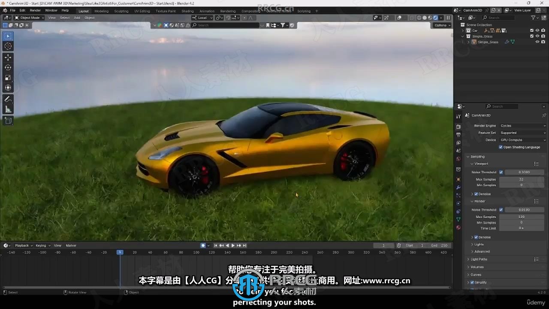Open the viewport Add menu

(77, 18)
